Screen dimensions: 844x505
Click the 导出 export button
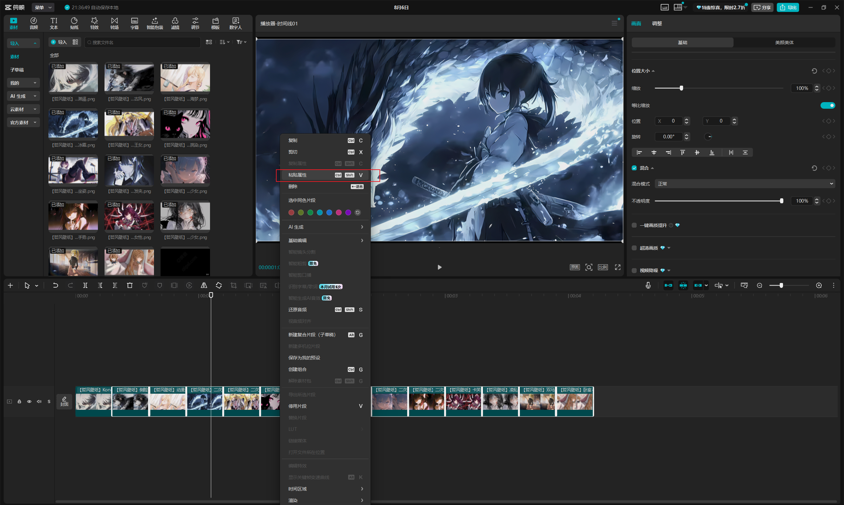click(788, 8)
